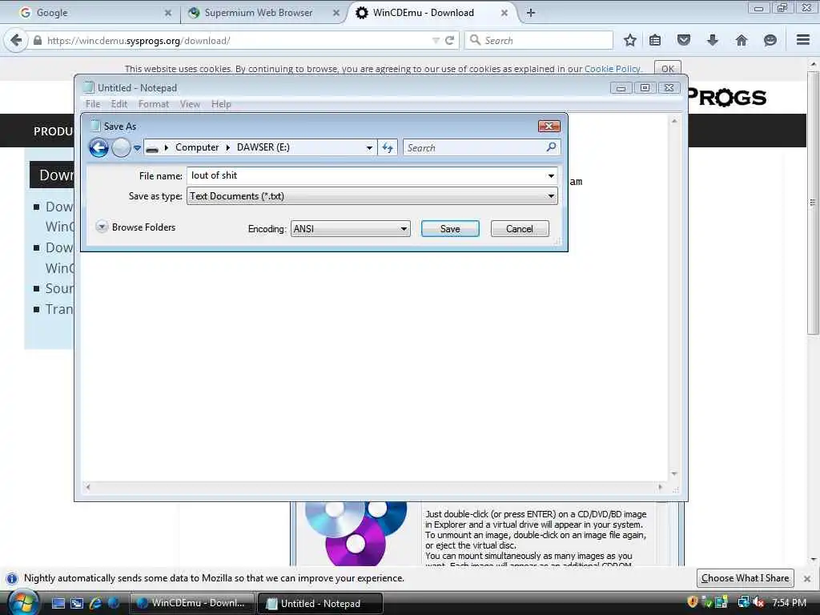Screen dimensions: 820x615
Task: Open Notepad View menu
Action: [x=190, y=104]
